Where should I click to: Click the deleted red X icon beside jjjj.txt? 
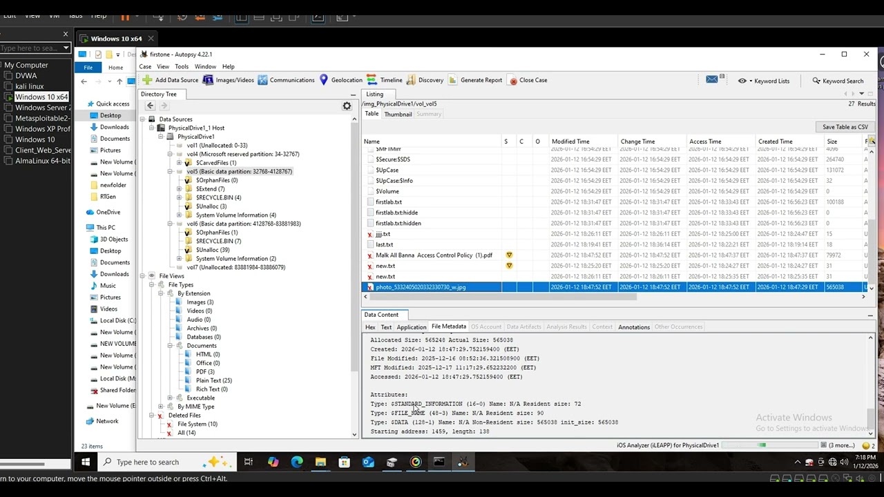click(370, 234)
